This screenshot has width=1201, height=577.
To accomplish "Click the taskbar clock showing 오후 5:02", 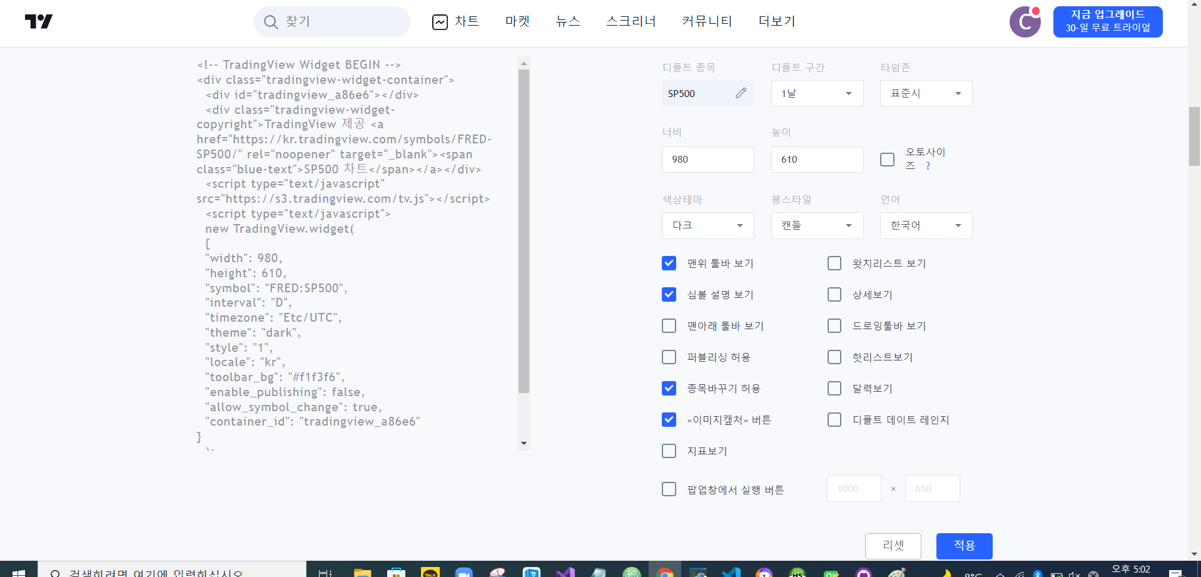I will [1131, 569].
